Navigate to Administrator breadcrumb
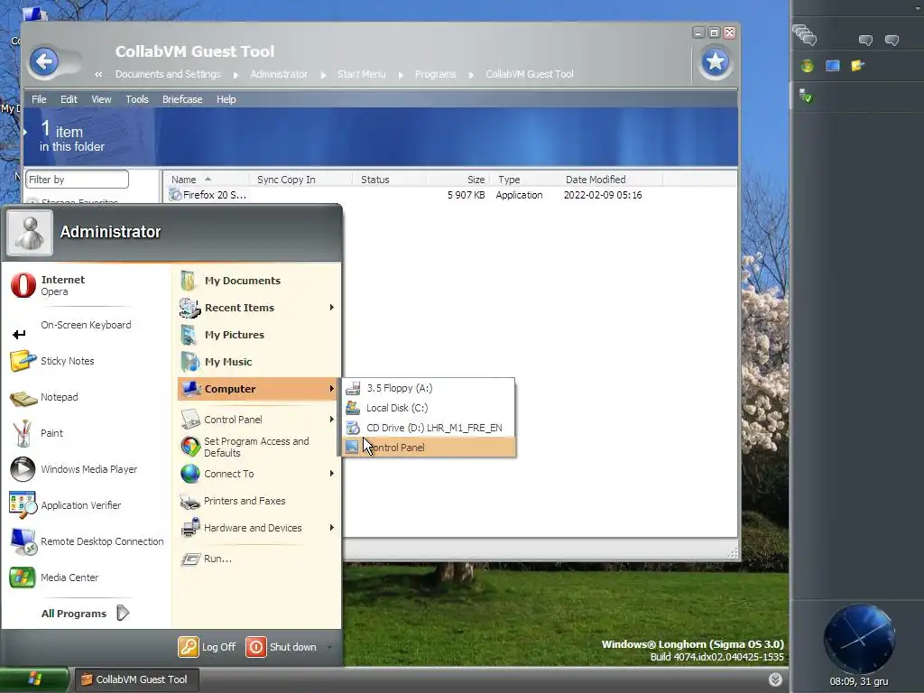 click(x=279, y=74)
